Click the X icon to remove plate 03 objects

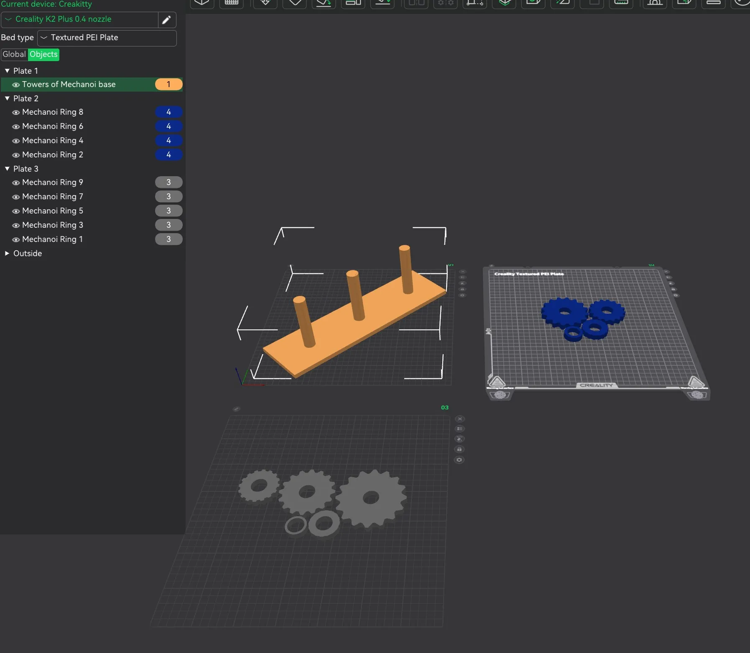coord(460,419)
